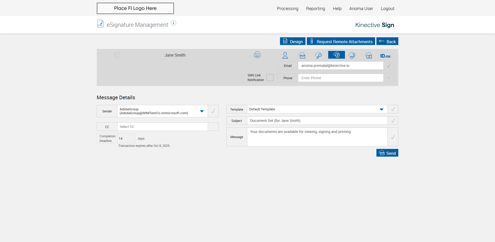This screenshot has height=242, width=495.
Task: Select the cloud phone authentication icon
Action: tap(352, 55)
